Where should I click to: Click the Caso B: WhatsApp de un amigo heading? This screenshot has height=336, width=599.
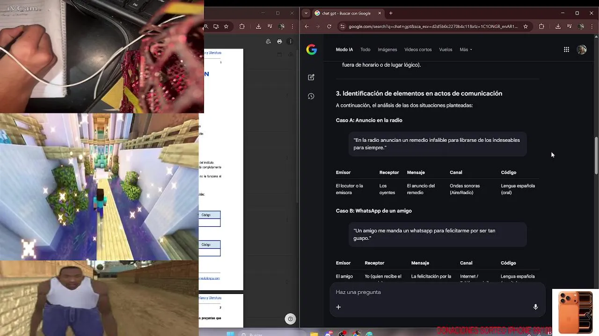pyautogui.click(x=373, y=211)
